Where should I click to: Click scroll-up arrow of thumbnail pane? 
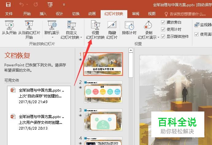[131, 50]
